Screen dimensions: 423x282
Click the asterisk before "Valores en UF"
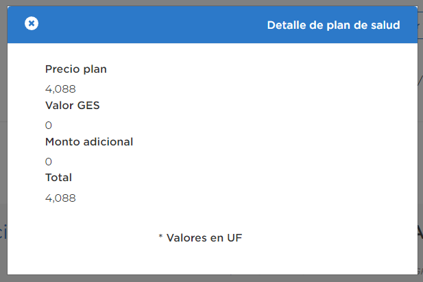(160, 237)
